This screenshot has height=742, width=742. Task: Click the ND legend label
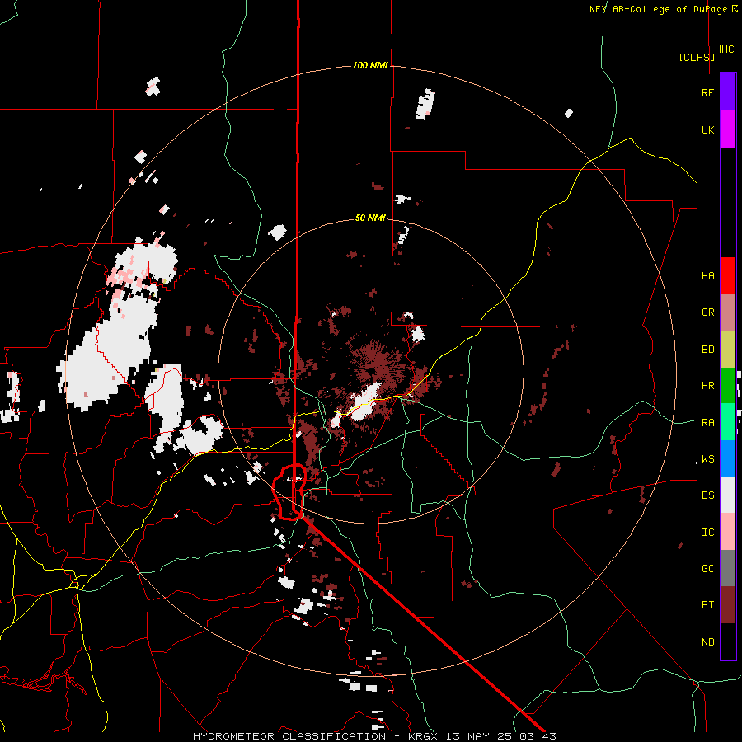pyautogui.click(x=708, y=642)
